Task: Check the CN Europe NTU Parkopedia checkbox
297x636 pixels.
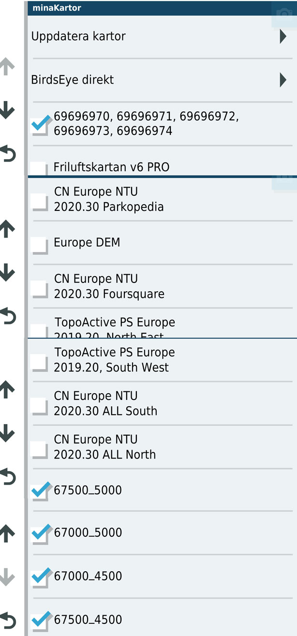Action: tap(39, 201)
